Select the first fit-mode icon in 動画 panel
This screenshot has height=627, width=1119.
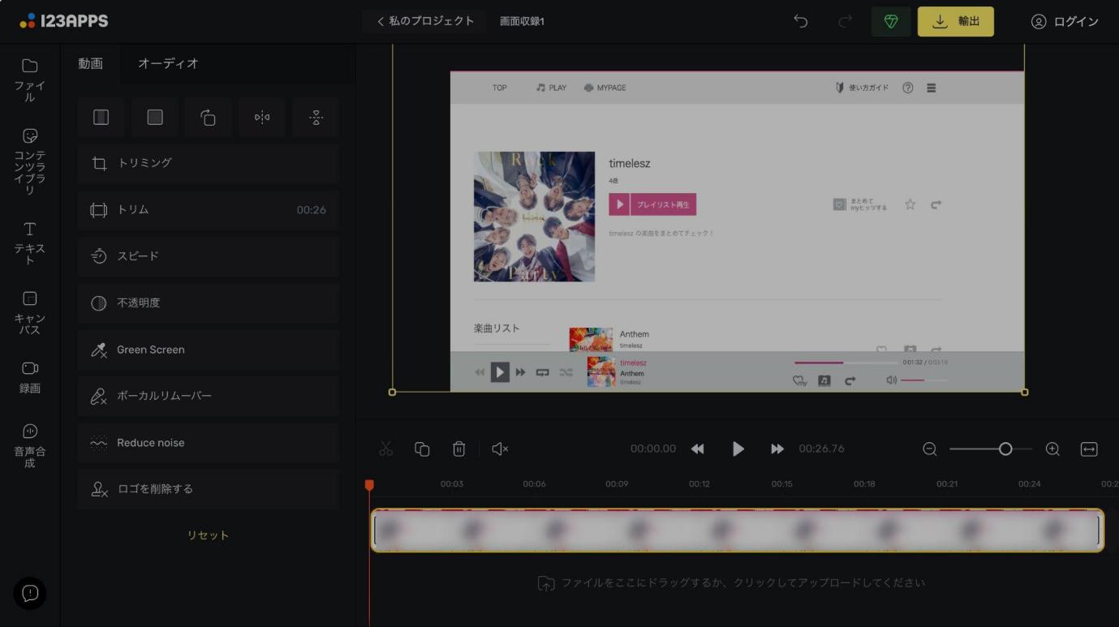tap(101, 118)
